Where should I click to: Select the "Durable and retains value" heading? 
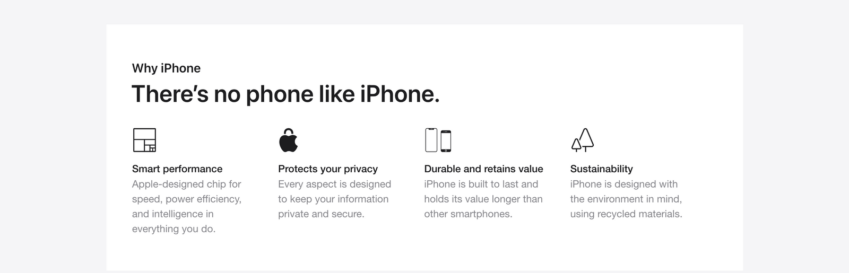[483, 169]
